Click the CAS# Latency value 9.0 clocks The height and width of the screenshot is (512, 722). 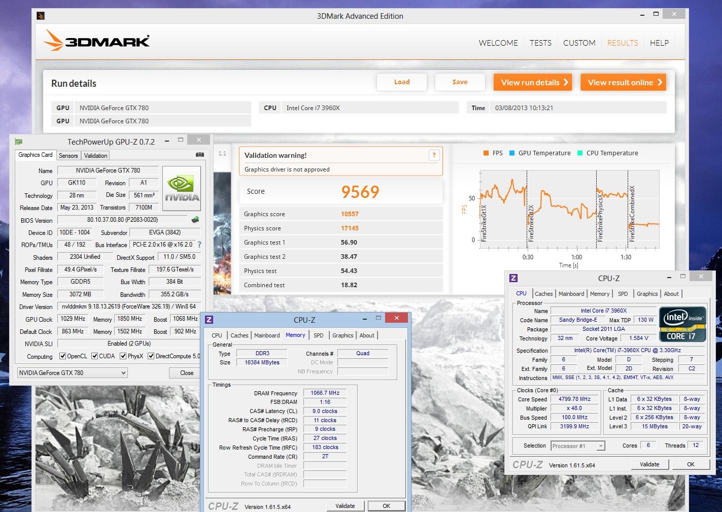[325, 411]
